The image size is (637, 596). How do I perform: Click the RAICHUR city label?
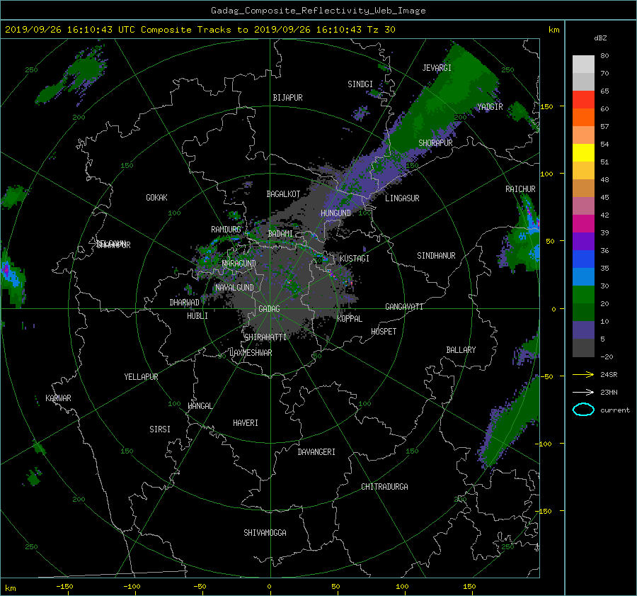click(520, 189)
